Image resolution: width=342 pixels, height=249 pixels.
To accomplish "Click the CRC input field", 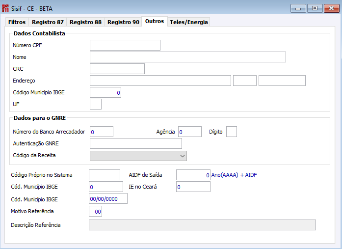I will (117, 69).
